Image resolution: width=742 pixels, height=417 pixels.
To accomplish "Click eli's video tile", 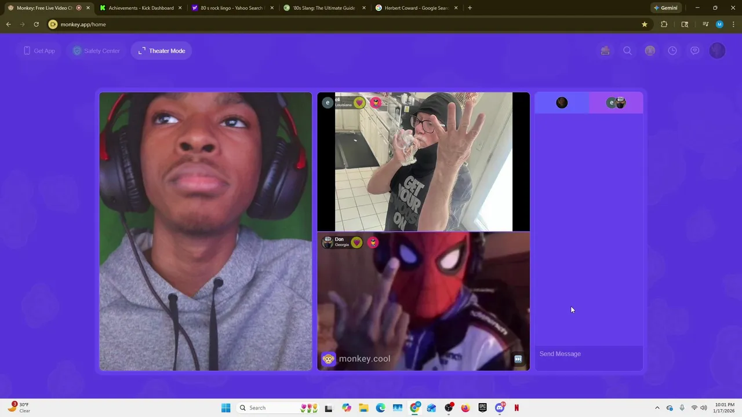I will coord(423,162).
